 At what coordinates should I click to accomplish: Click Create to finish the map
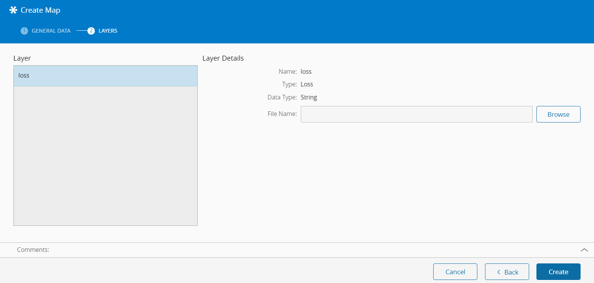[x=558, y=272]
